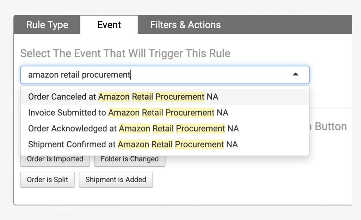Open the Filters & Actions tab

(x=185, y=25)
